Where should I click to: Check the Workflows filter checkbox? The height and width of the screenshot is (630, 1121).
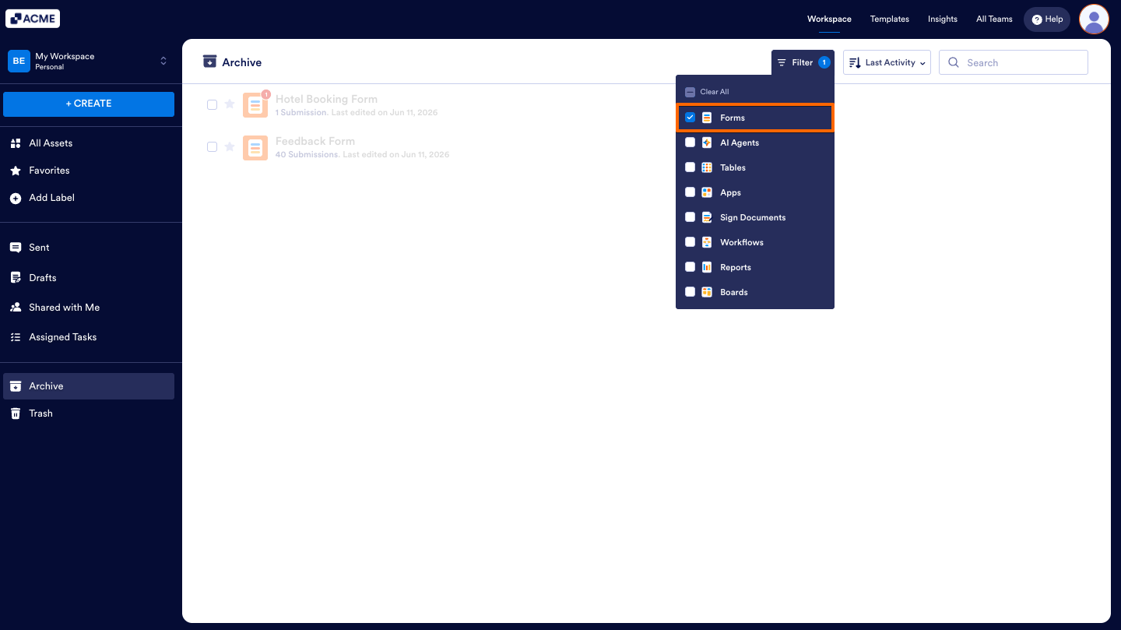click(690, 242)
